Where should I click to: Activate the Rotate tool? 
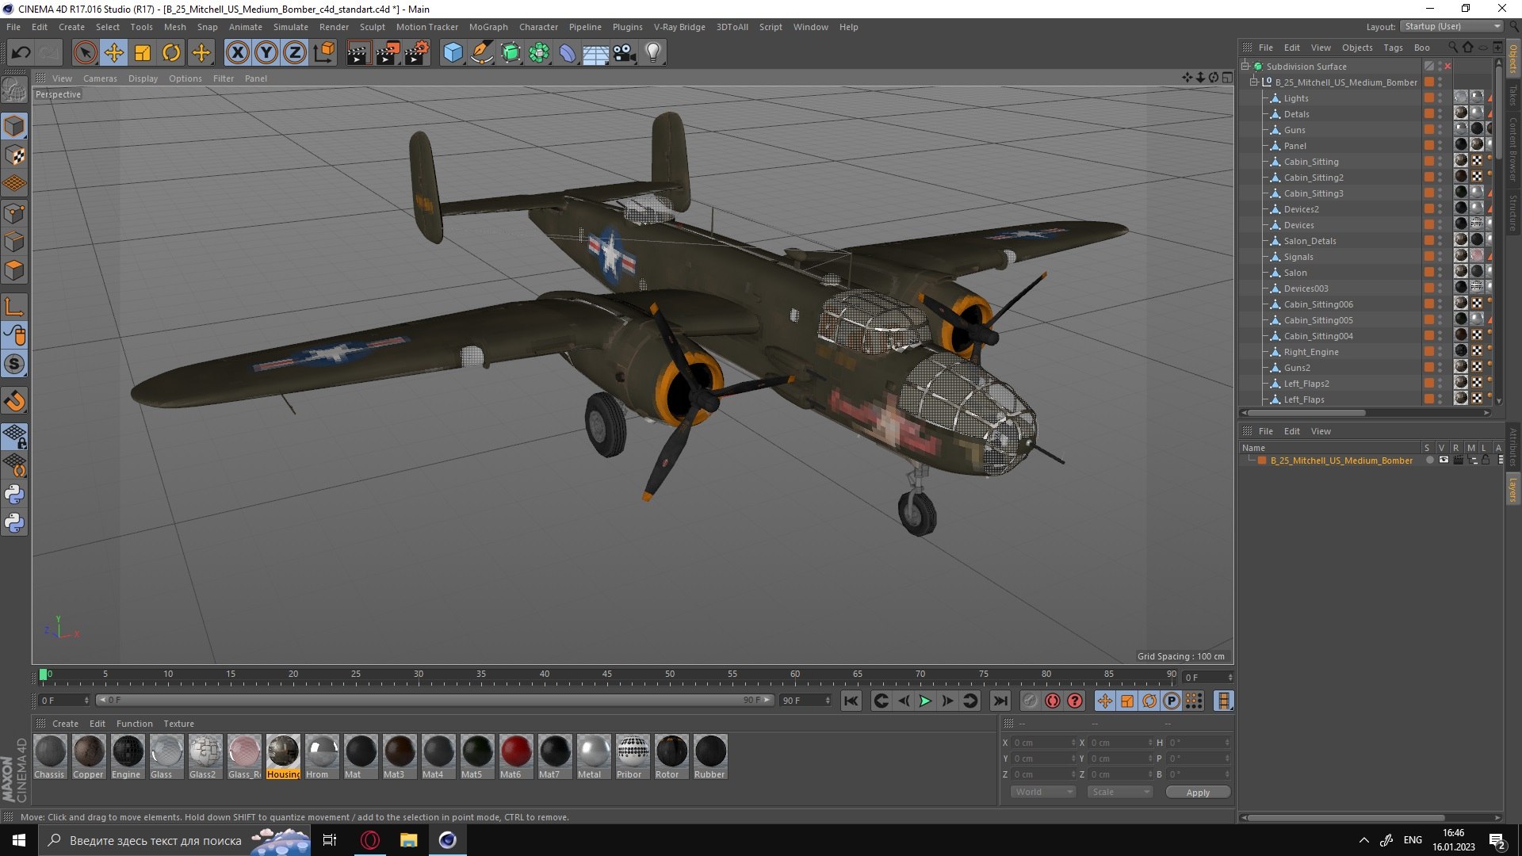tap(171, 53)
